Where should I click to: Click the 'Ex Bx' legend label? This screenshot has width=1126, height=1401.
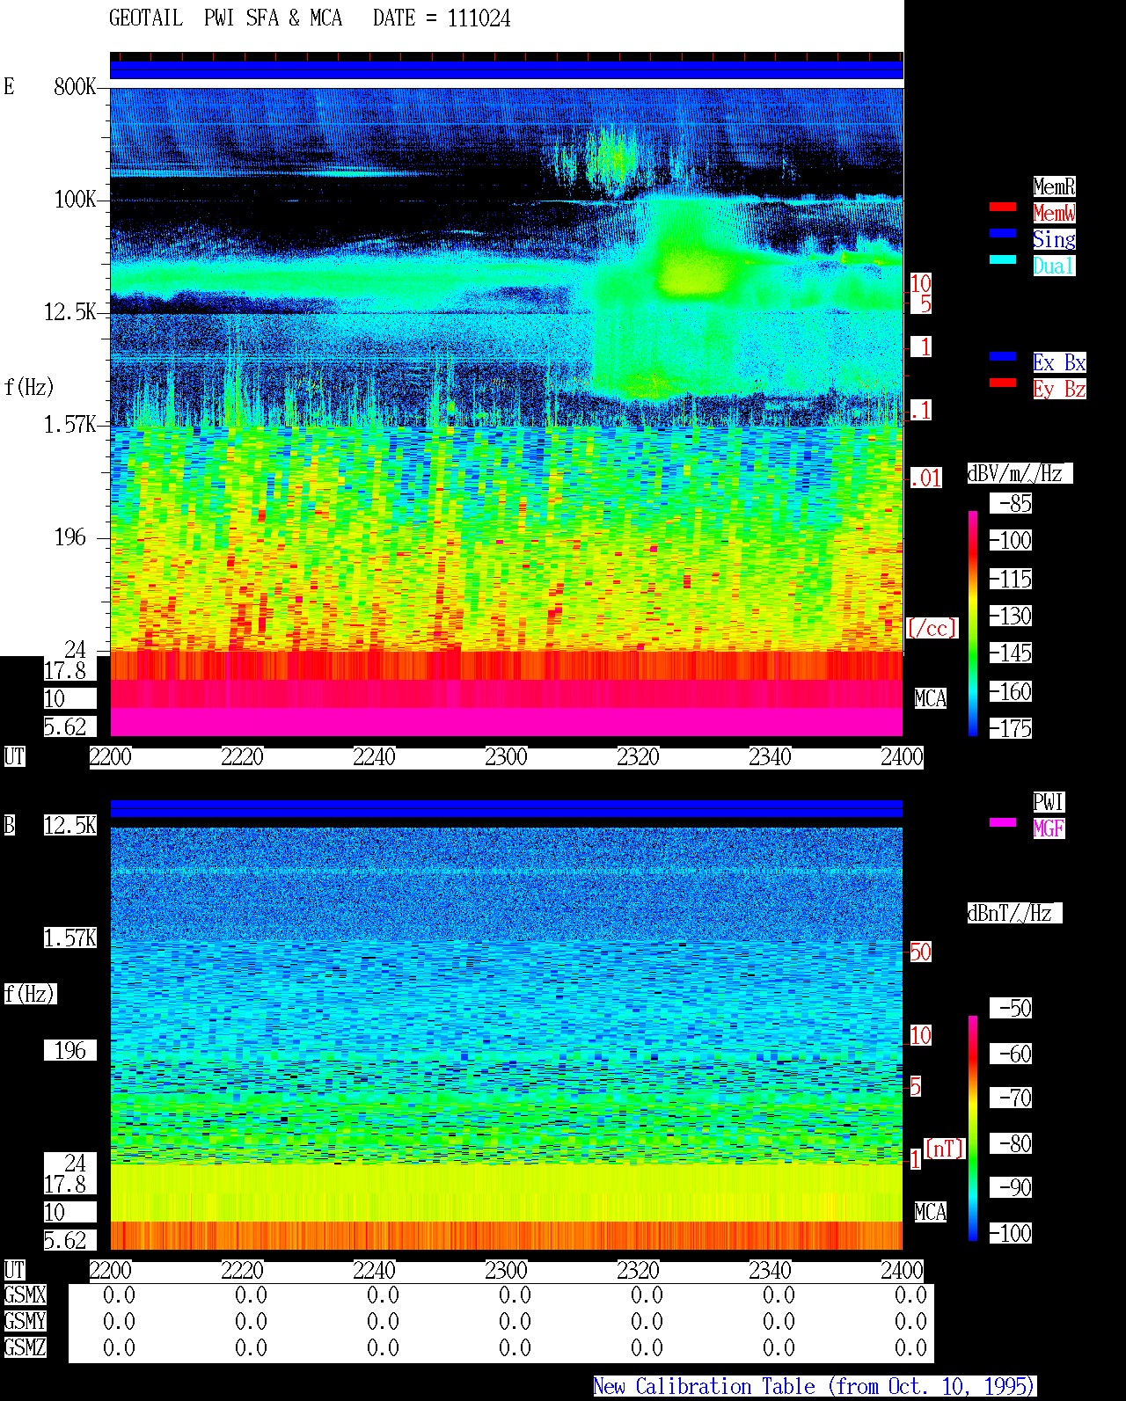click(x=1059, y=362)
